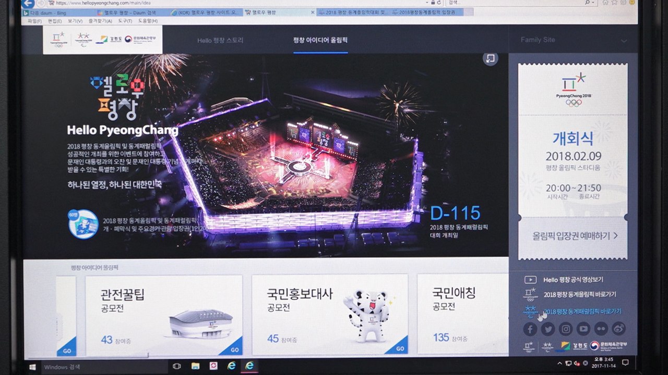Open Task View in the taskbar
This screenshot has width=668, height=375.
[x=176, y=366]
